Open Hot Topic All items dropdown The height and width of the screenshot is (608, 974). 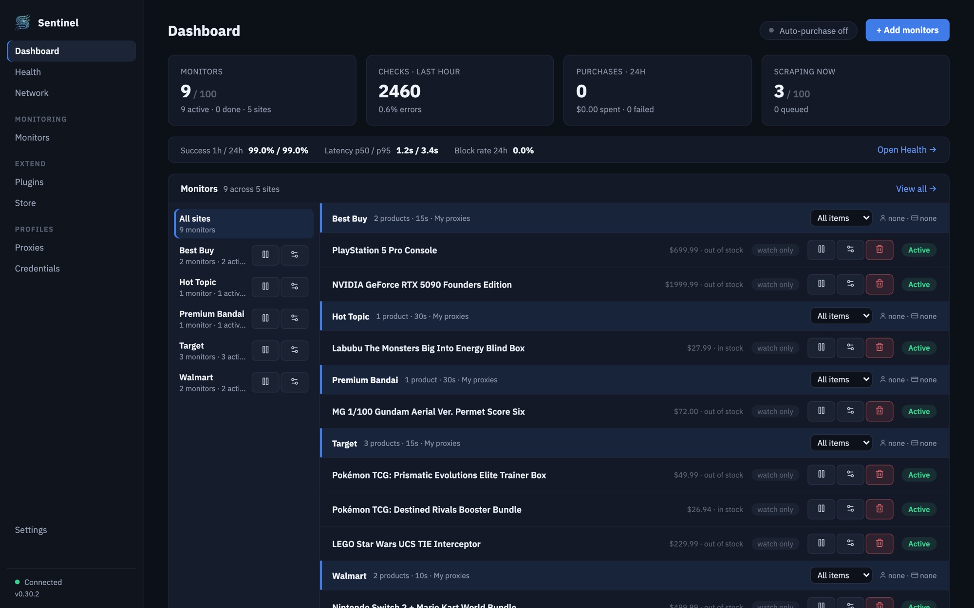[841, 316]
